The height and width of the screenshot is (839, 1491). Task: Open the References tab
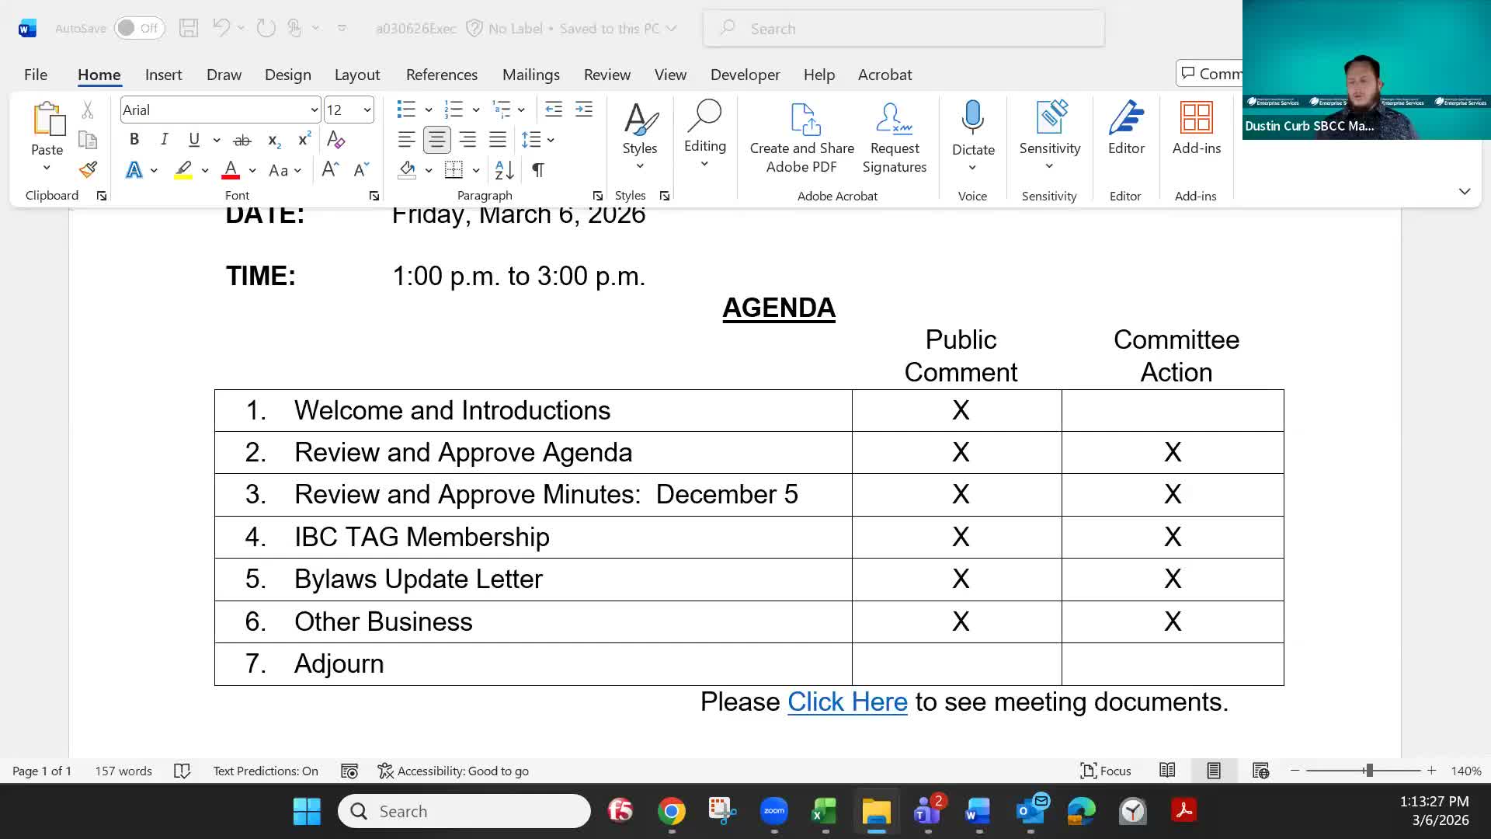(x=441, y=75)
